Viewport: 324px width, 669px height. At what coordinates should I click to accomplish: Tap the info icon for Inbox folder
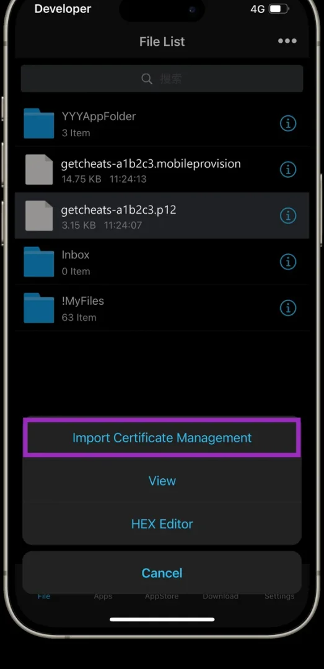coord(288,261)
